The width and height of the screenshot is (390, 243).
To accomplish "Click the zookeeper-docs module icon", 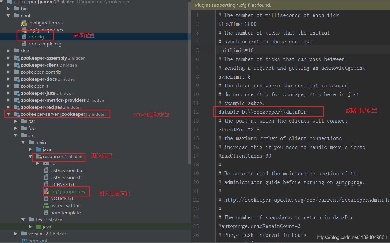I will [17, 79].
